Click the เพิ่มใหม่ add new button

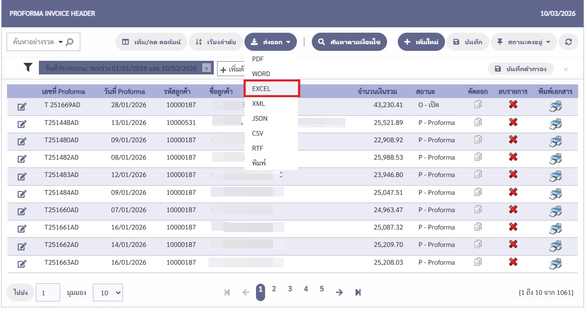[x=421, y=42]
